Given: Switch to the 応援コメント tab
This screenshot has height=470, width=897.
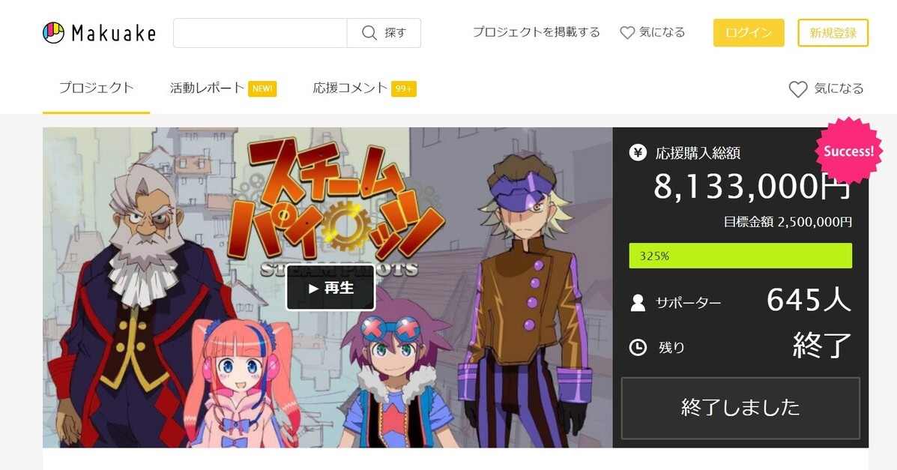Looking at the screenshot, I should point(350,88).
